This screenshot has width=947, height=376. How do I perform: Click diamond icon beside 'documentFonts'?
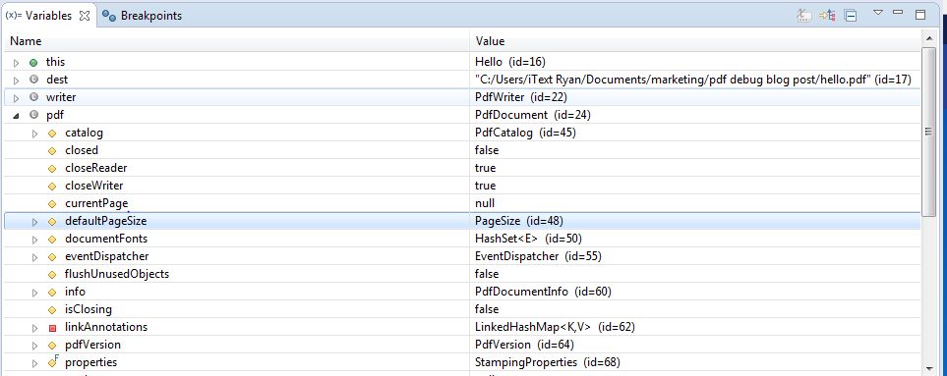coord(52,240)
